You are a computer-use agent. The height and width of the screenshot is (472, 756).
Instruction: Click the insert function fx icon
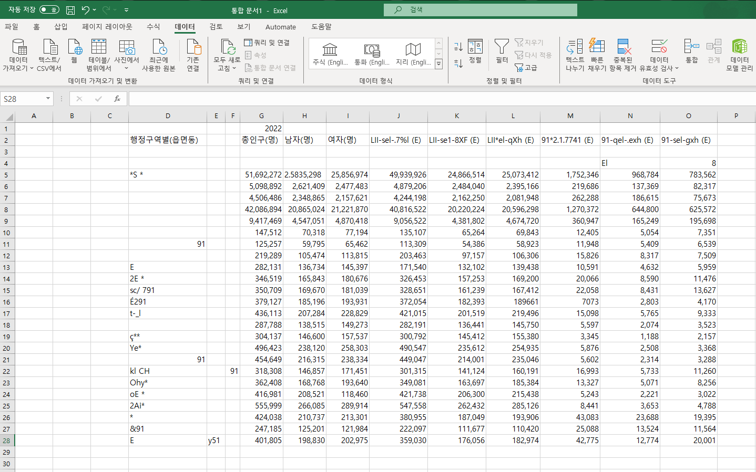point(117,99)
